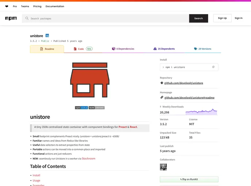Copy the npm i unistore command icon
251x186 pixels.
click(213, 67)
